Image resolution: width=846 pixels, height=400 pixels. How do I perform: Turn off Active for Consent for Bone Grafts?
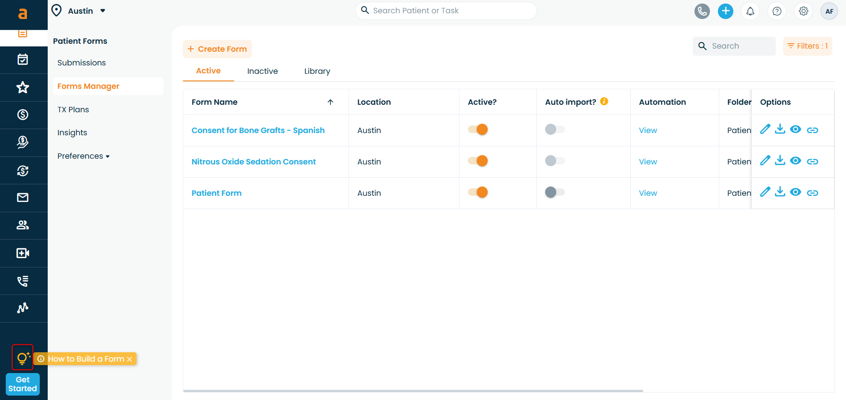(x=478, y=130)
